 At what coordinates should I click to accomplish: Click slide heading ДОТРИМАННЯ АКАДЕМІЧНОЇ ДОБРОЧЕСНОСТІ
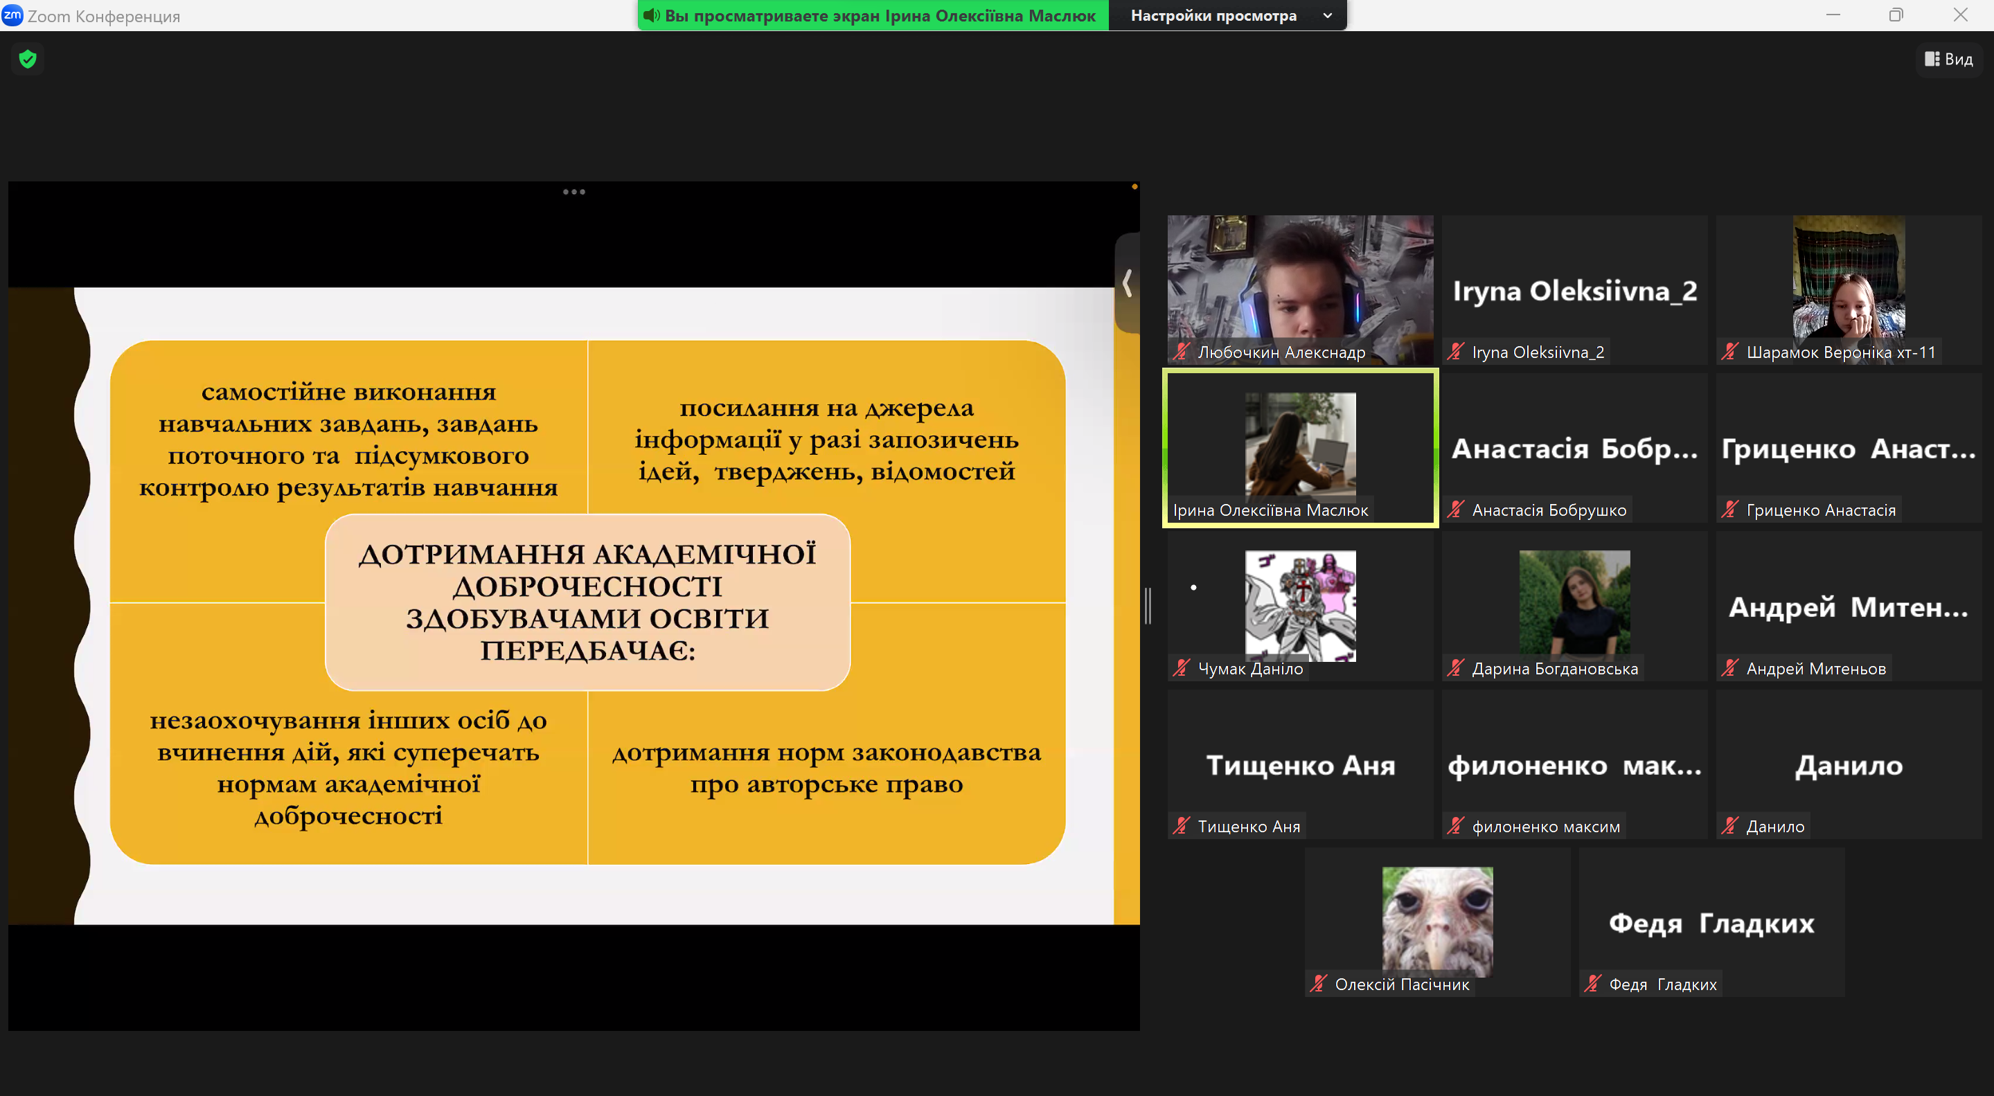tap(587, 602)
